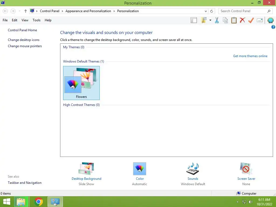The image size is (276, 207).
Task: Expand the address bar history dropdown
Action: (206, 11)
